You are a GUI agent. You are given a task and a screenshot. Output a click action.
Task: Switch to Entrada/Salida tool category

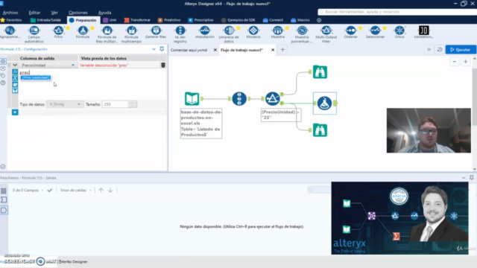[x=46, y=20]
